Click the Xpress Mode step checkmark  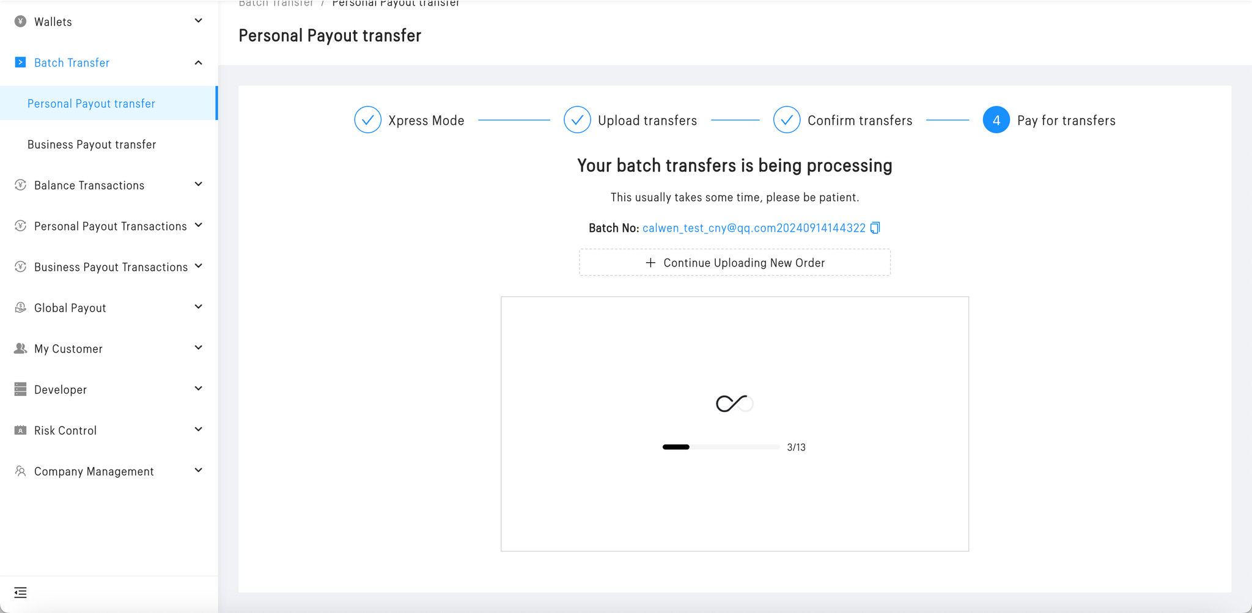[368, 120]
